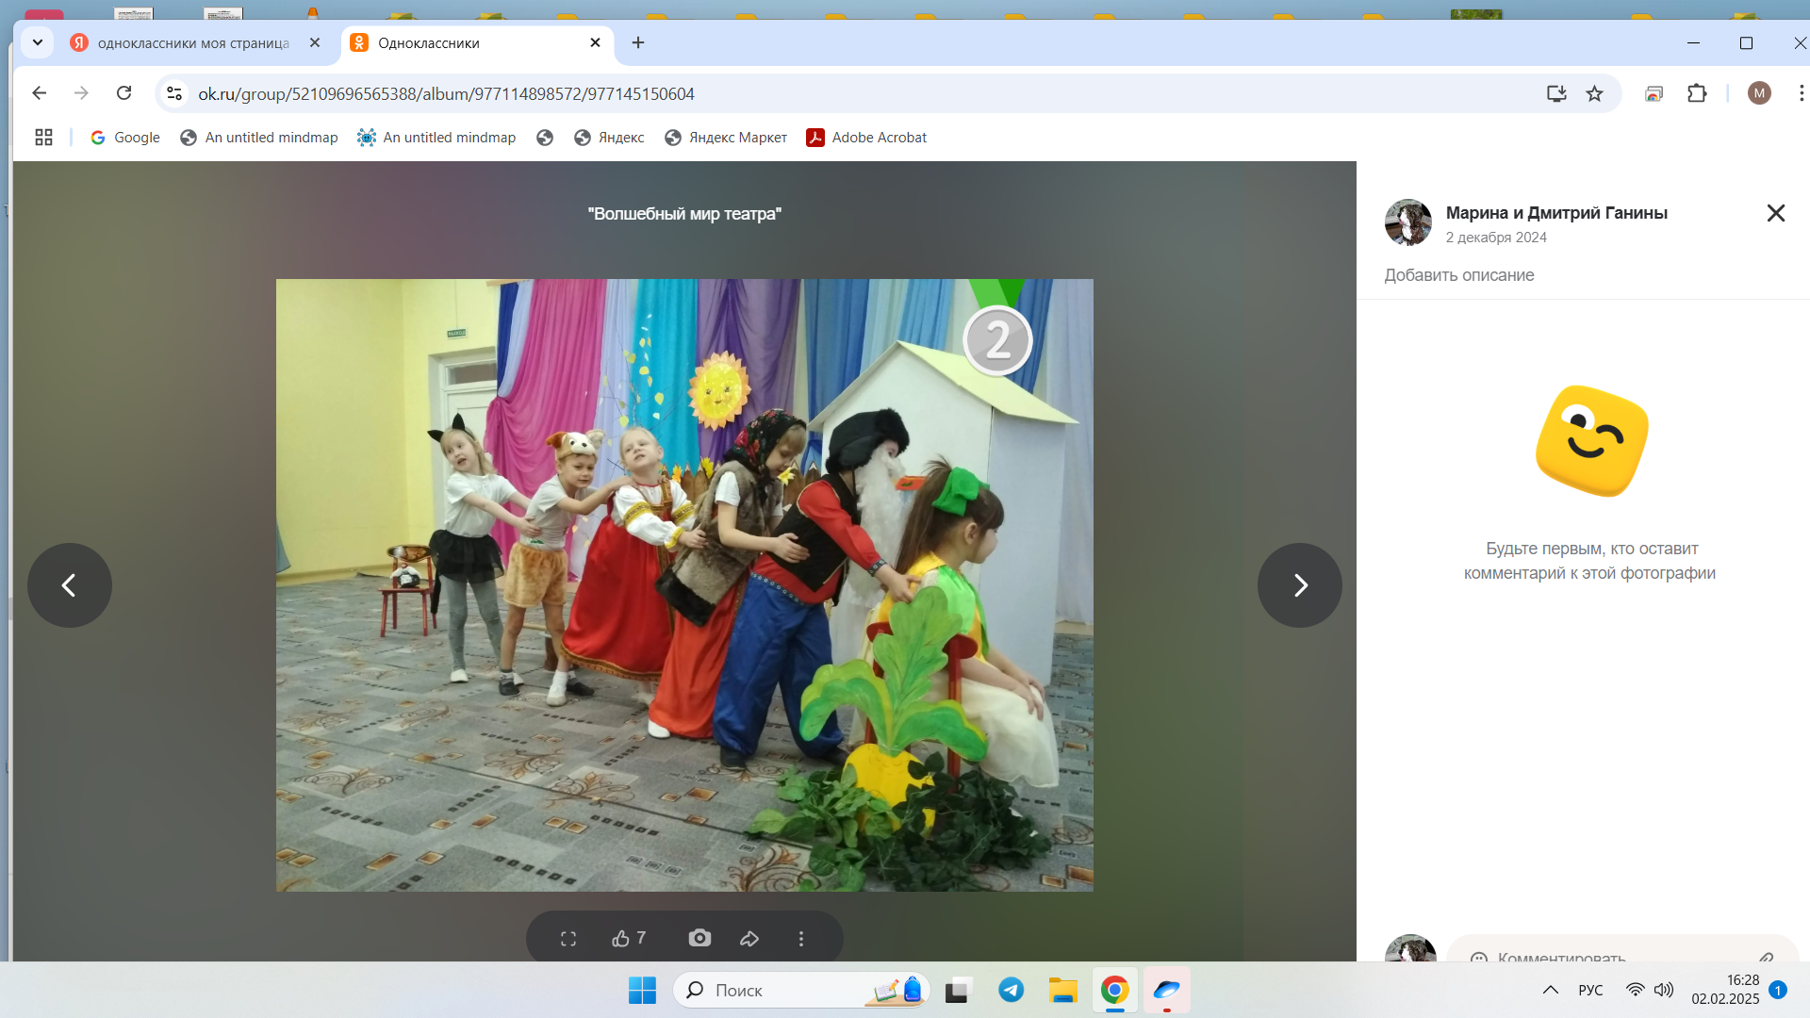Open Telegram from the taskbar
Screen dimensions: 1810x1018
[x=1012, y=991]
